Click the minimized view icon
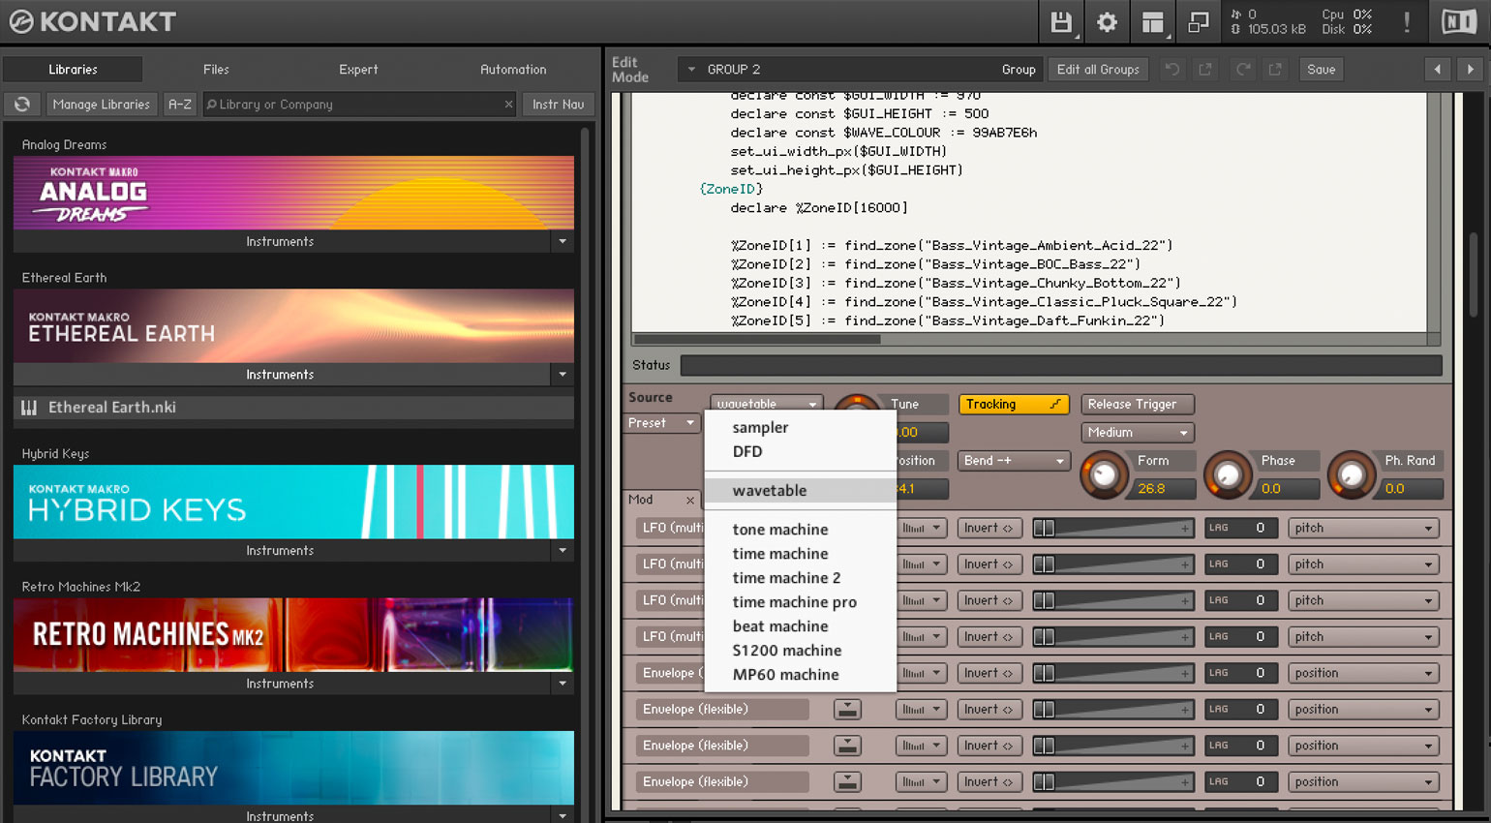 coord(1198,22)
